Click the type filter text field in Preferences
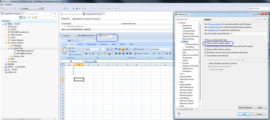Viewport: 270px width, 120px height. [188, 19]
